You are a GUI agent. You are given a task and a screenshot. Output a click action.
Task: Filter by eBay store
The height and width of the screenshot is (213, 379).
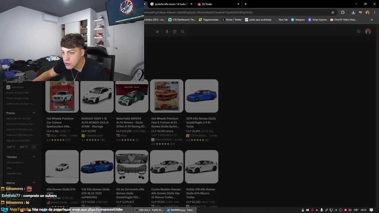(x=9, y=168)
